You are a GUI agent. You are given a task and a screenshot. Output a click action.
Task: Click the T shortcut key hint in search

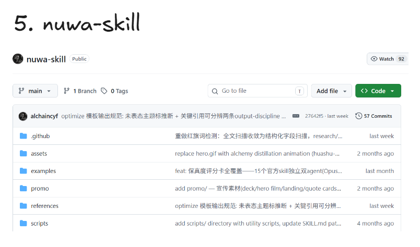click(x=299, y=91)
